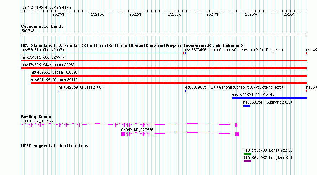Click the 'nsv470806 (Jakobsson2008)' label

[48, 65]
